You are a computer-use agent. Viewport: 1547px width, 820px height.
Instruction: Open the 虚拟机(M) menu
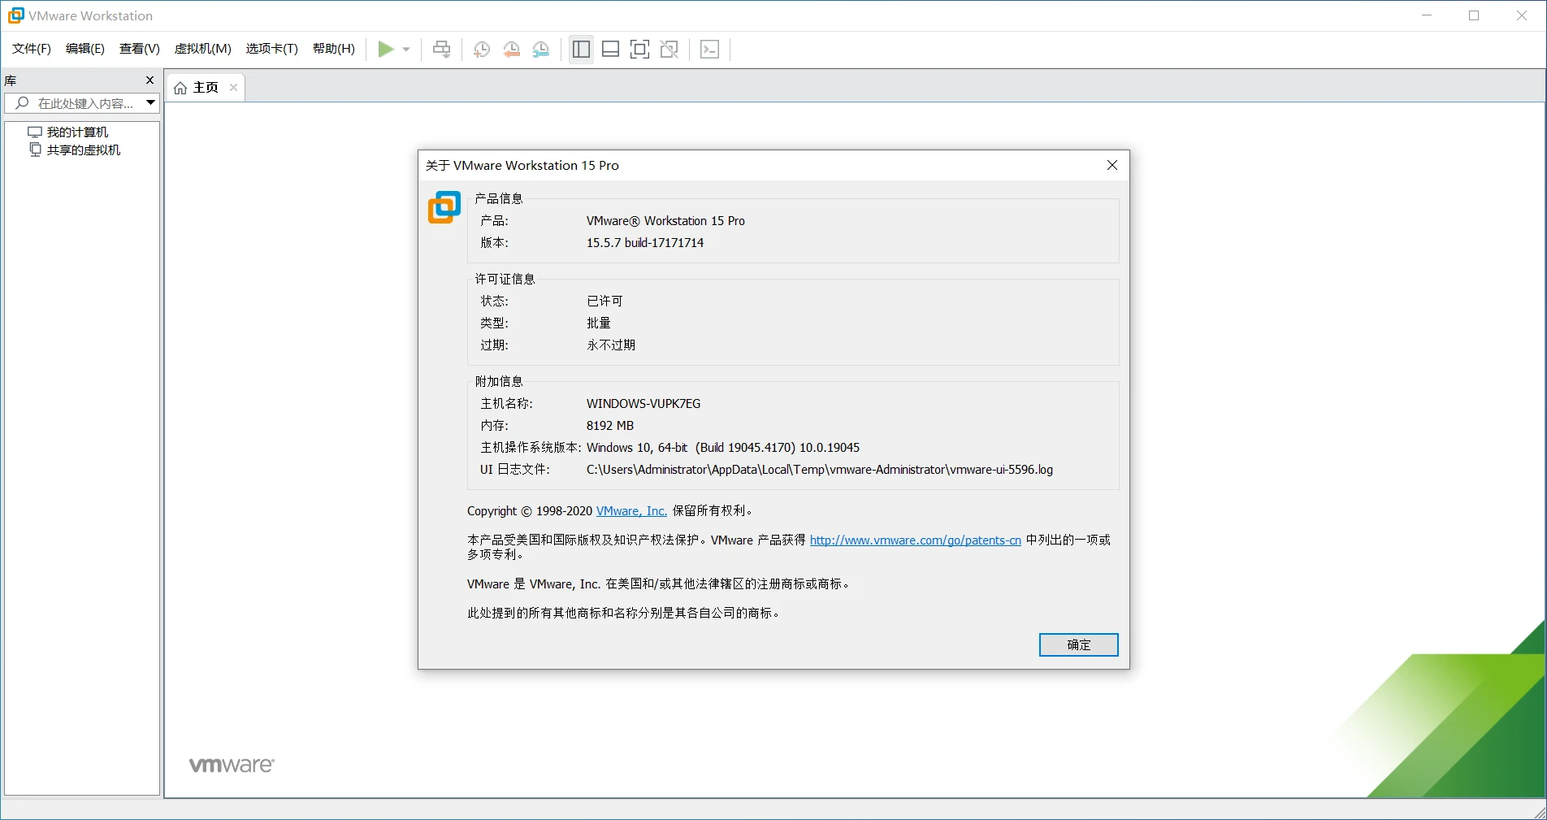pos(202,49)
